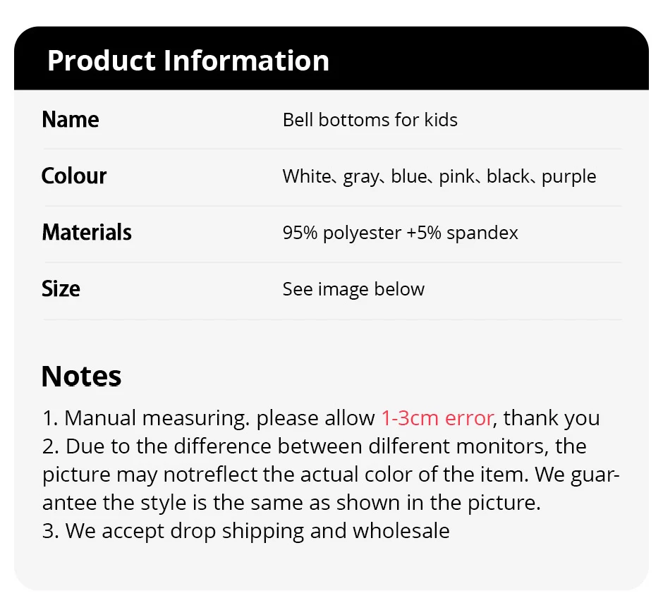
Task: Select the drop shipping and wholesale note
Action: pyautogui.click(x=246, y=531)
